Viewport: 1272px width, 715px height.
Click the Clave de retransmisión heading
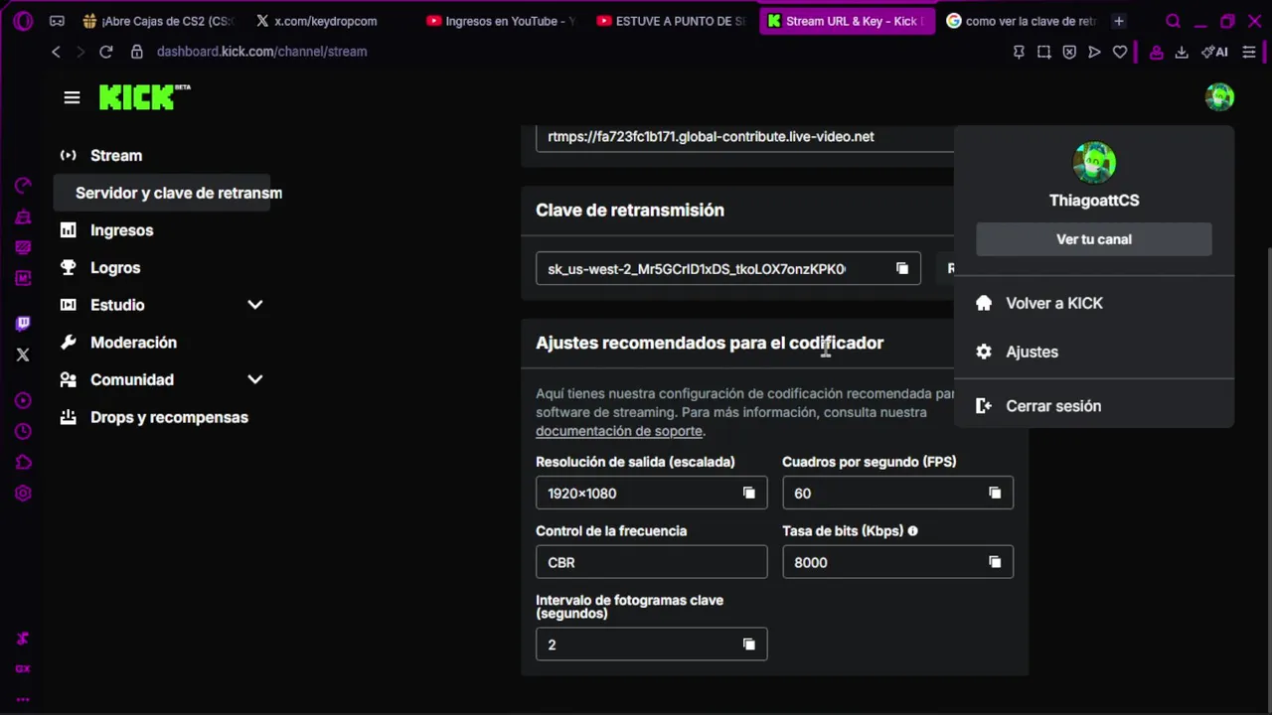(630, 211)
